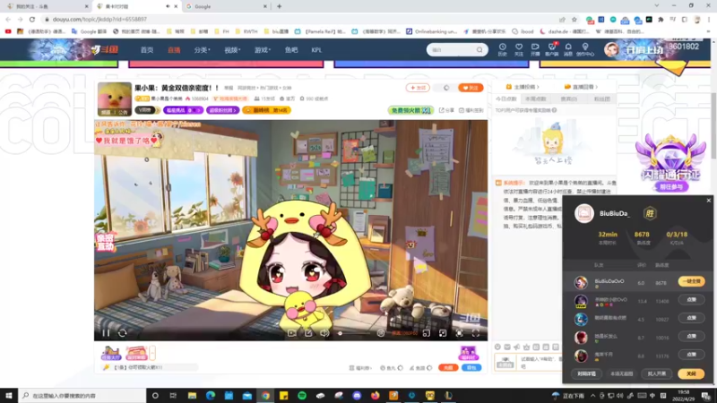Viewport: 717px width, 403px height.
Task: Open KPL in Douyu navigation
Action: [x=316, y=50]
